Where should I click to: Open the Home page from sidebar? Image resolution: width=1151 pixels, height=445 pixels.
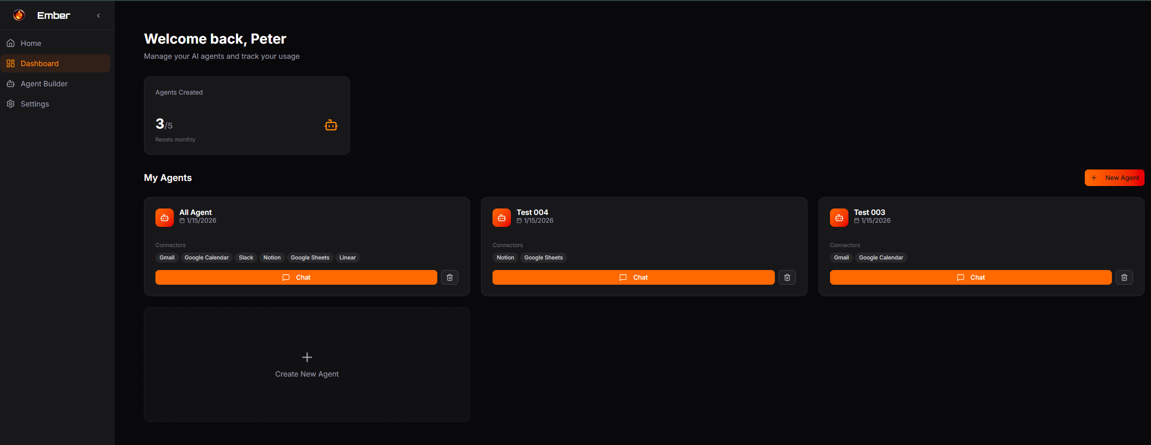click(55, 43)
